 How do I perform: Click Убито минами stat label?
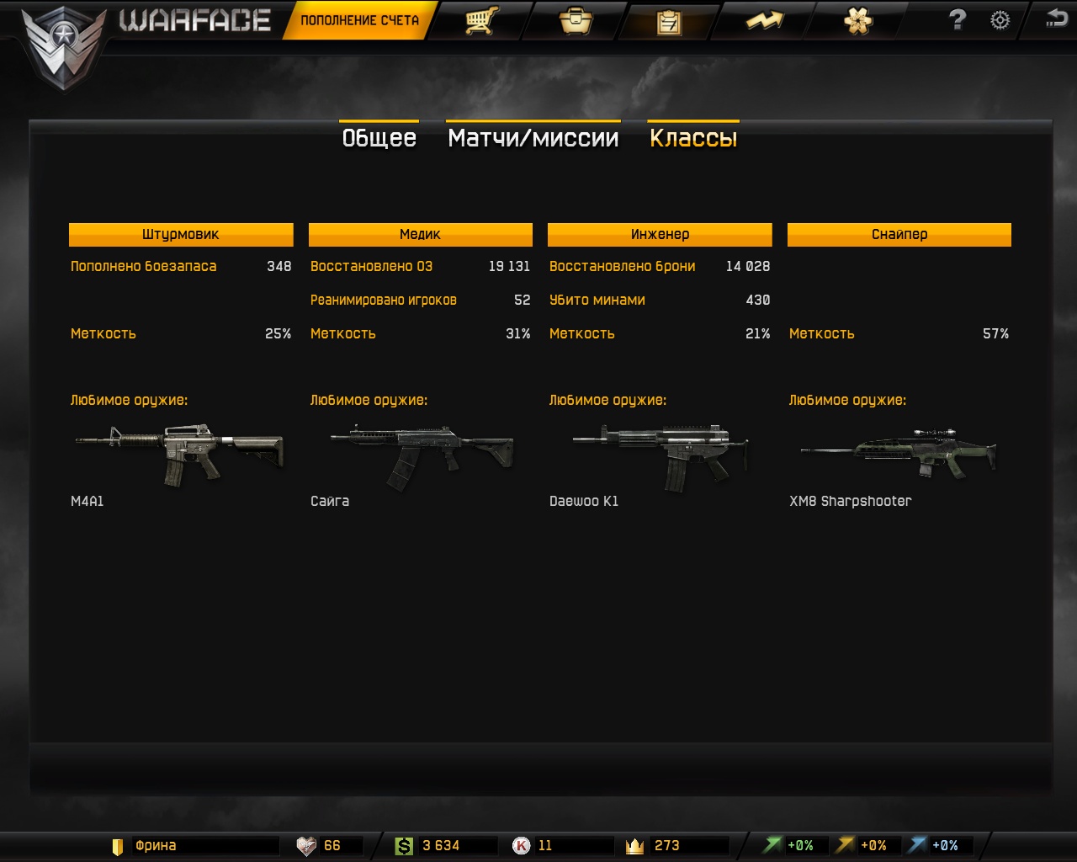click(x=597, y=300)
